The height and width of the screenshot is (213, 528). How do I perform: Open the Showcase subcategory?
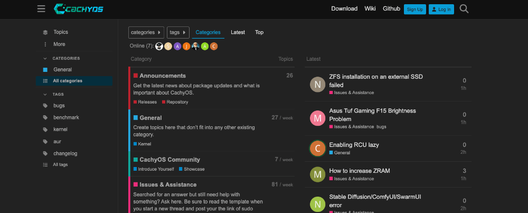point(192,169)
